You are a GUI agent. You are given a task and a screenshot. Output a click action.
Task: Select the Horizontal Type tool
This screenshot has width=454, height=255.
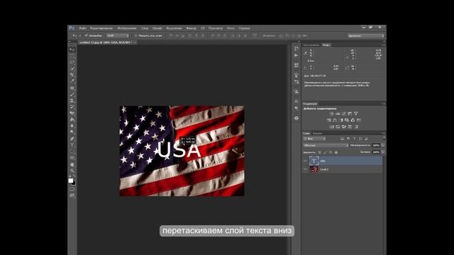point(72,145)
